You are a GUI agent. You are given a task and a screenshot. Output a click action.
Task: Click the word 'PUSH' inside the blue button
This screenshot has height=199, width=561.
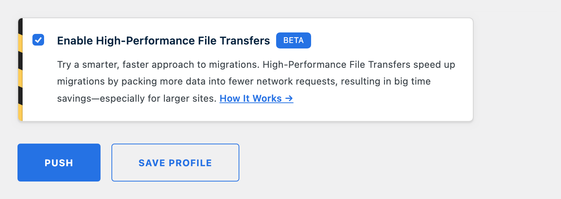59,163
